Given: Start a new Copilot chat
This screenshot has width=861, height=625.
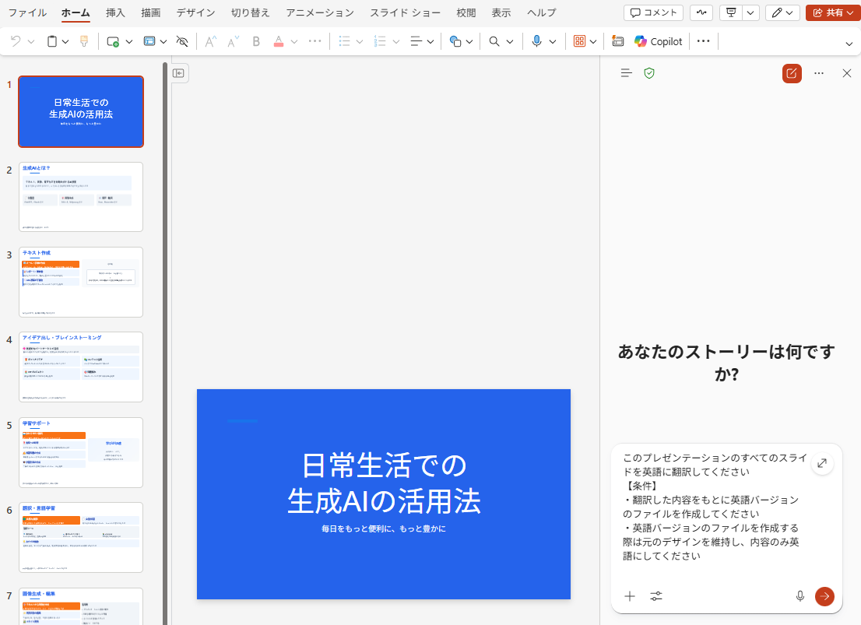Looking at the screenshot, I should pyautogui.click(x=792, y=73).
